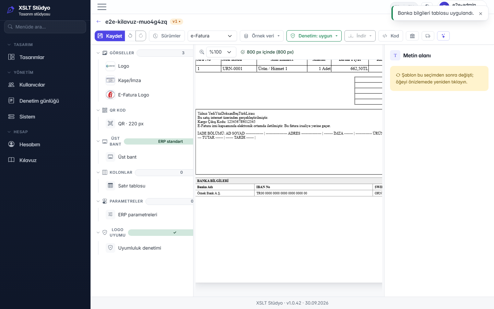This screenshot has height=309, width=494.
Task: Click the undo arrow next to Kaydet
Action: tap(130, 36)
